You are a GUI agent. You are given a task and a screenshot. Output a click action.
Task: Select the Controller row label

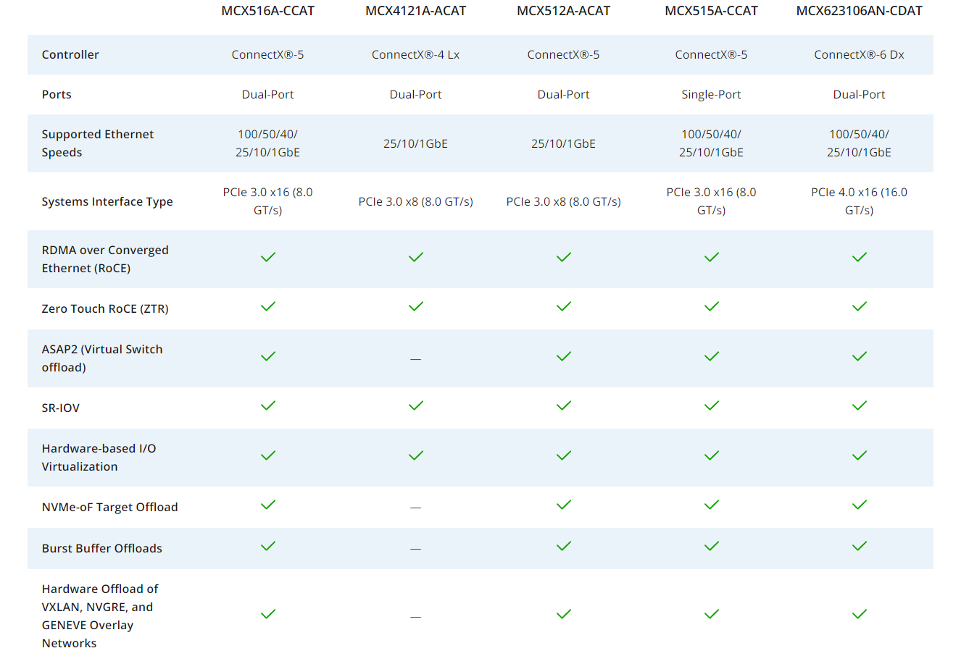point(70,54)
